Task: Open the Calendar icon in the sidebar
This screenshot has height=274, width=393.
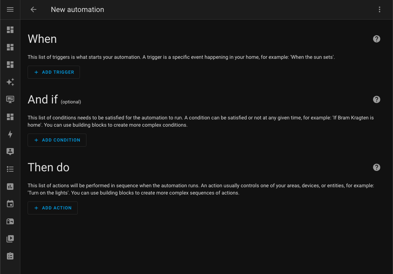Action: 10,204
